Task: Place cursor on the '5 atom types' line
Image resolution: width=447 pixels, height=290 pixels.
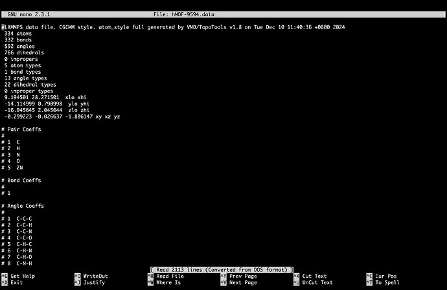Action: [x=23, y=65]
